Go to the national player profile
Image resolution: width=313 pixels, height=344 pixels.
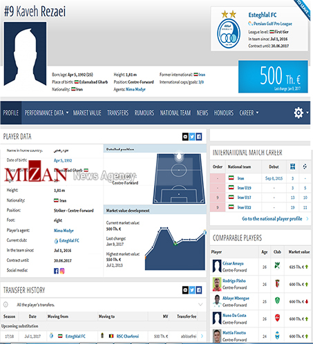(x=272, y=218)
